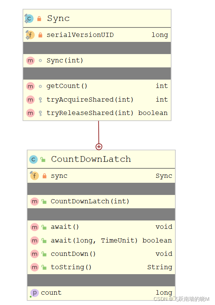Click boolean return type of tryReleaseShared
This screenshot has width=215, height=305.
click(x=153, y=113)
